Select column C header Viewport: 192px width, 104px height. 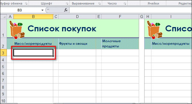click(x=56, y=17)
